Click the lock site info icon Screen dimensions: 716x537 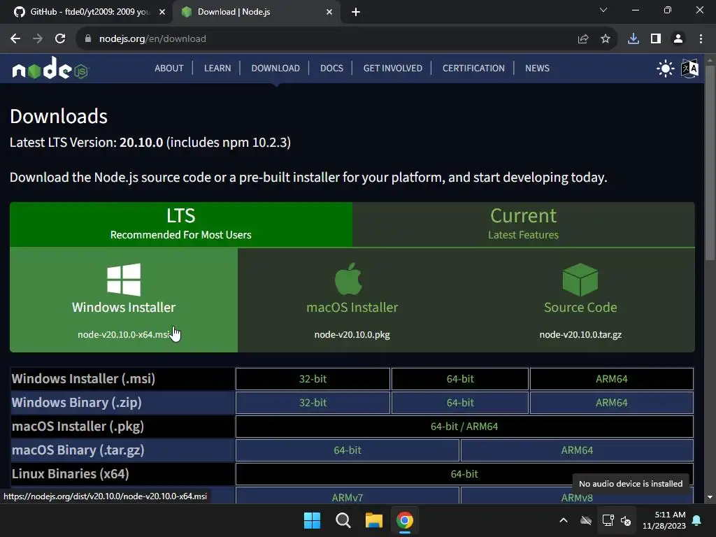pos(88,39)
